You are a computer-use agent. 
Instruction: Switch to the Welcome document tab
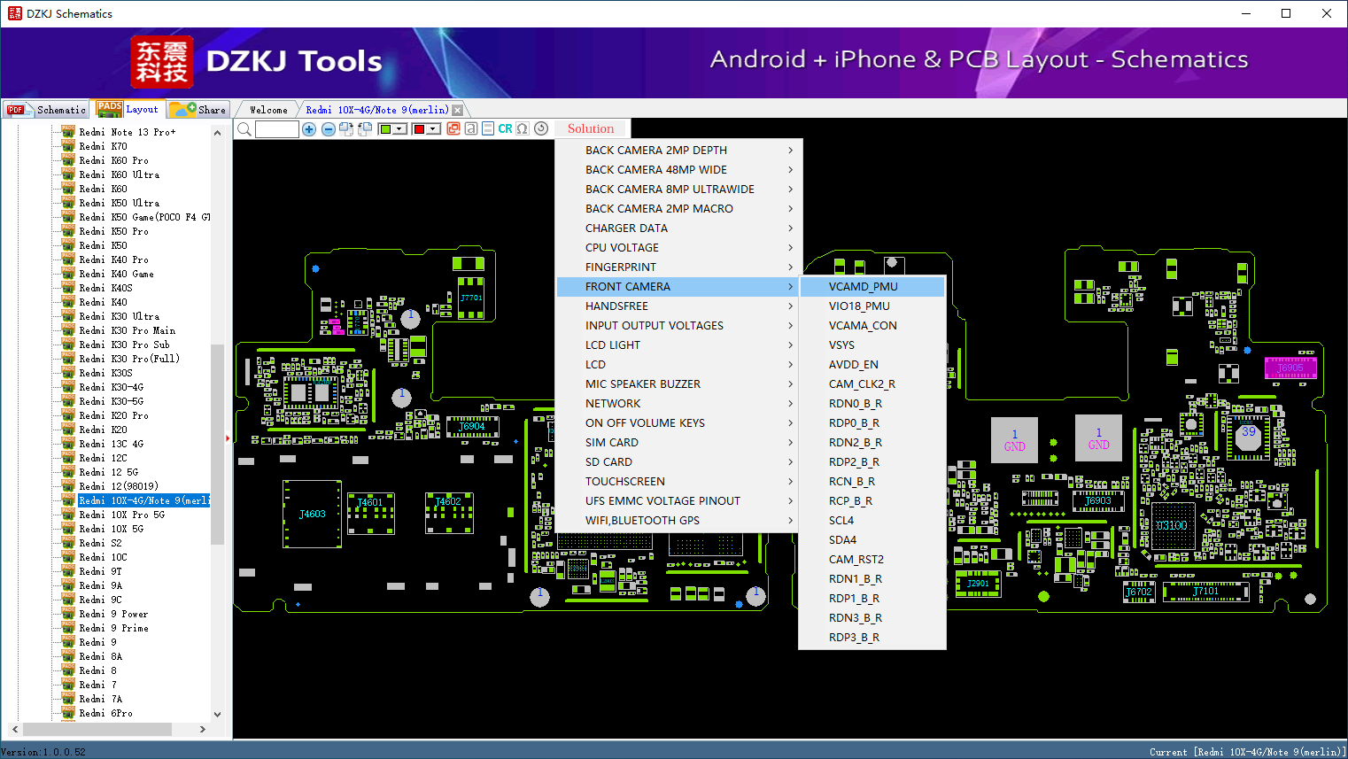tap(268, 110)
